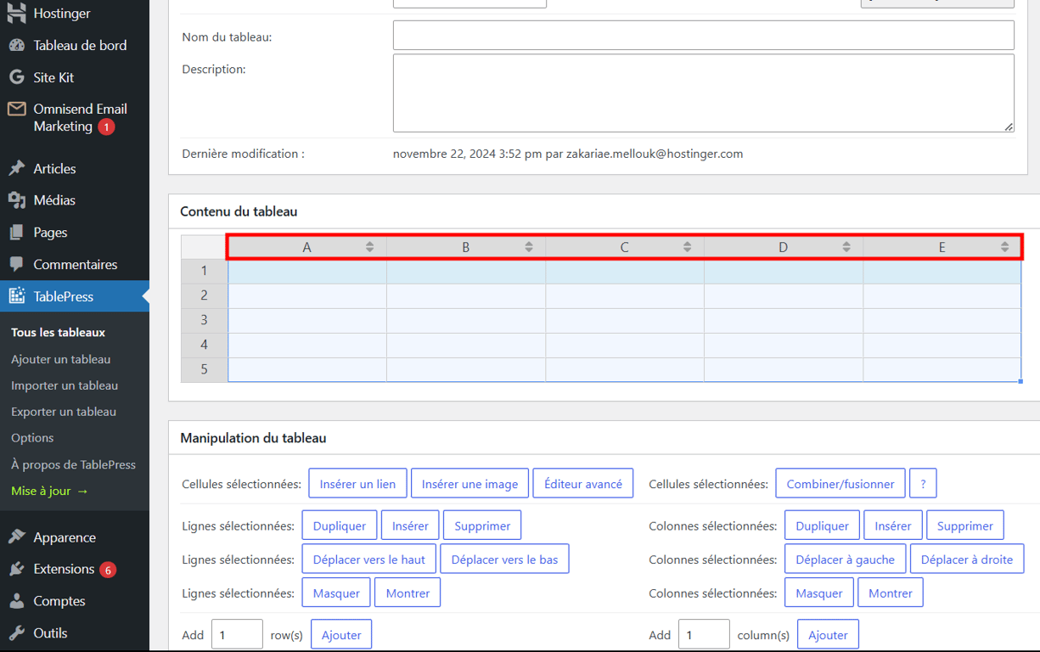Click the ? help button
The height and width of the screenshot is (652, 1040).
(923, 483)
